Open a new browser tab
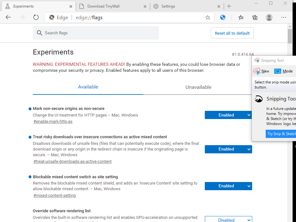This screenshot has width=296, height=222. click(x=229, y=6)
